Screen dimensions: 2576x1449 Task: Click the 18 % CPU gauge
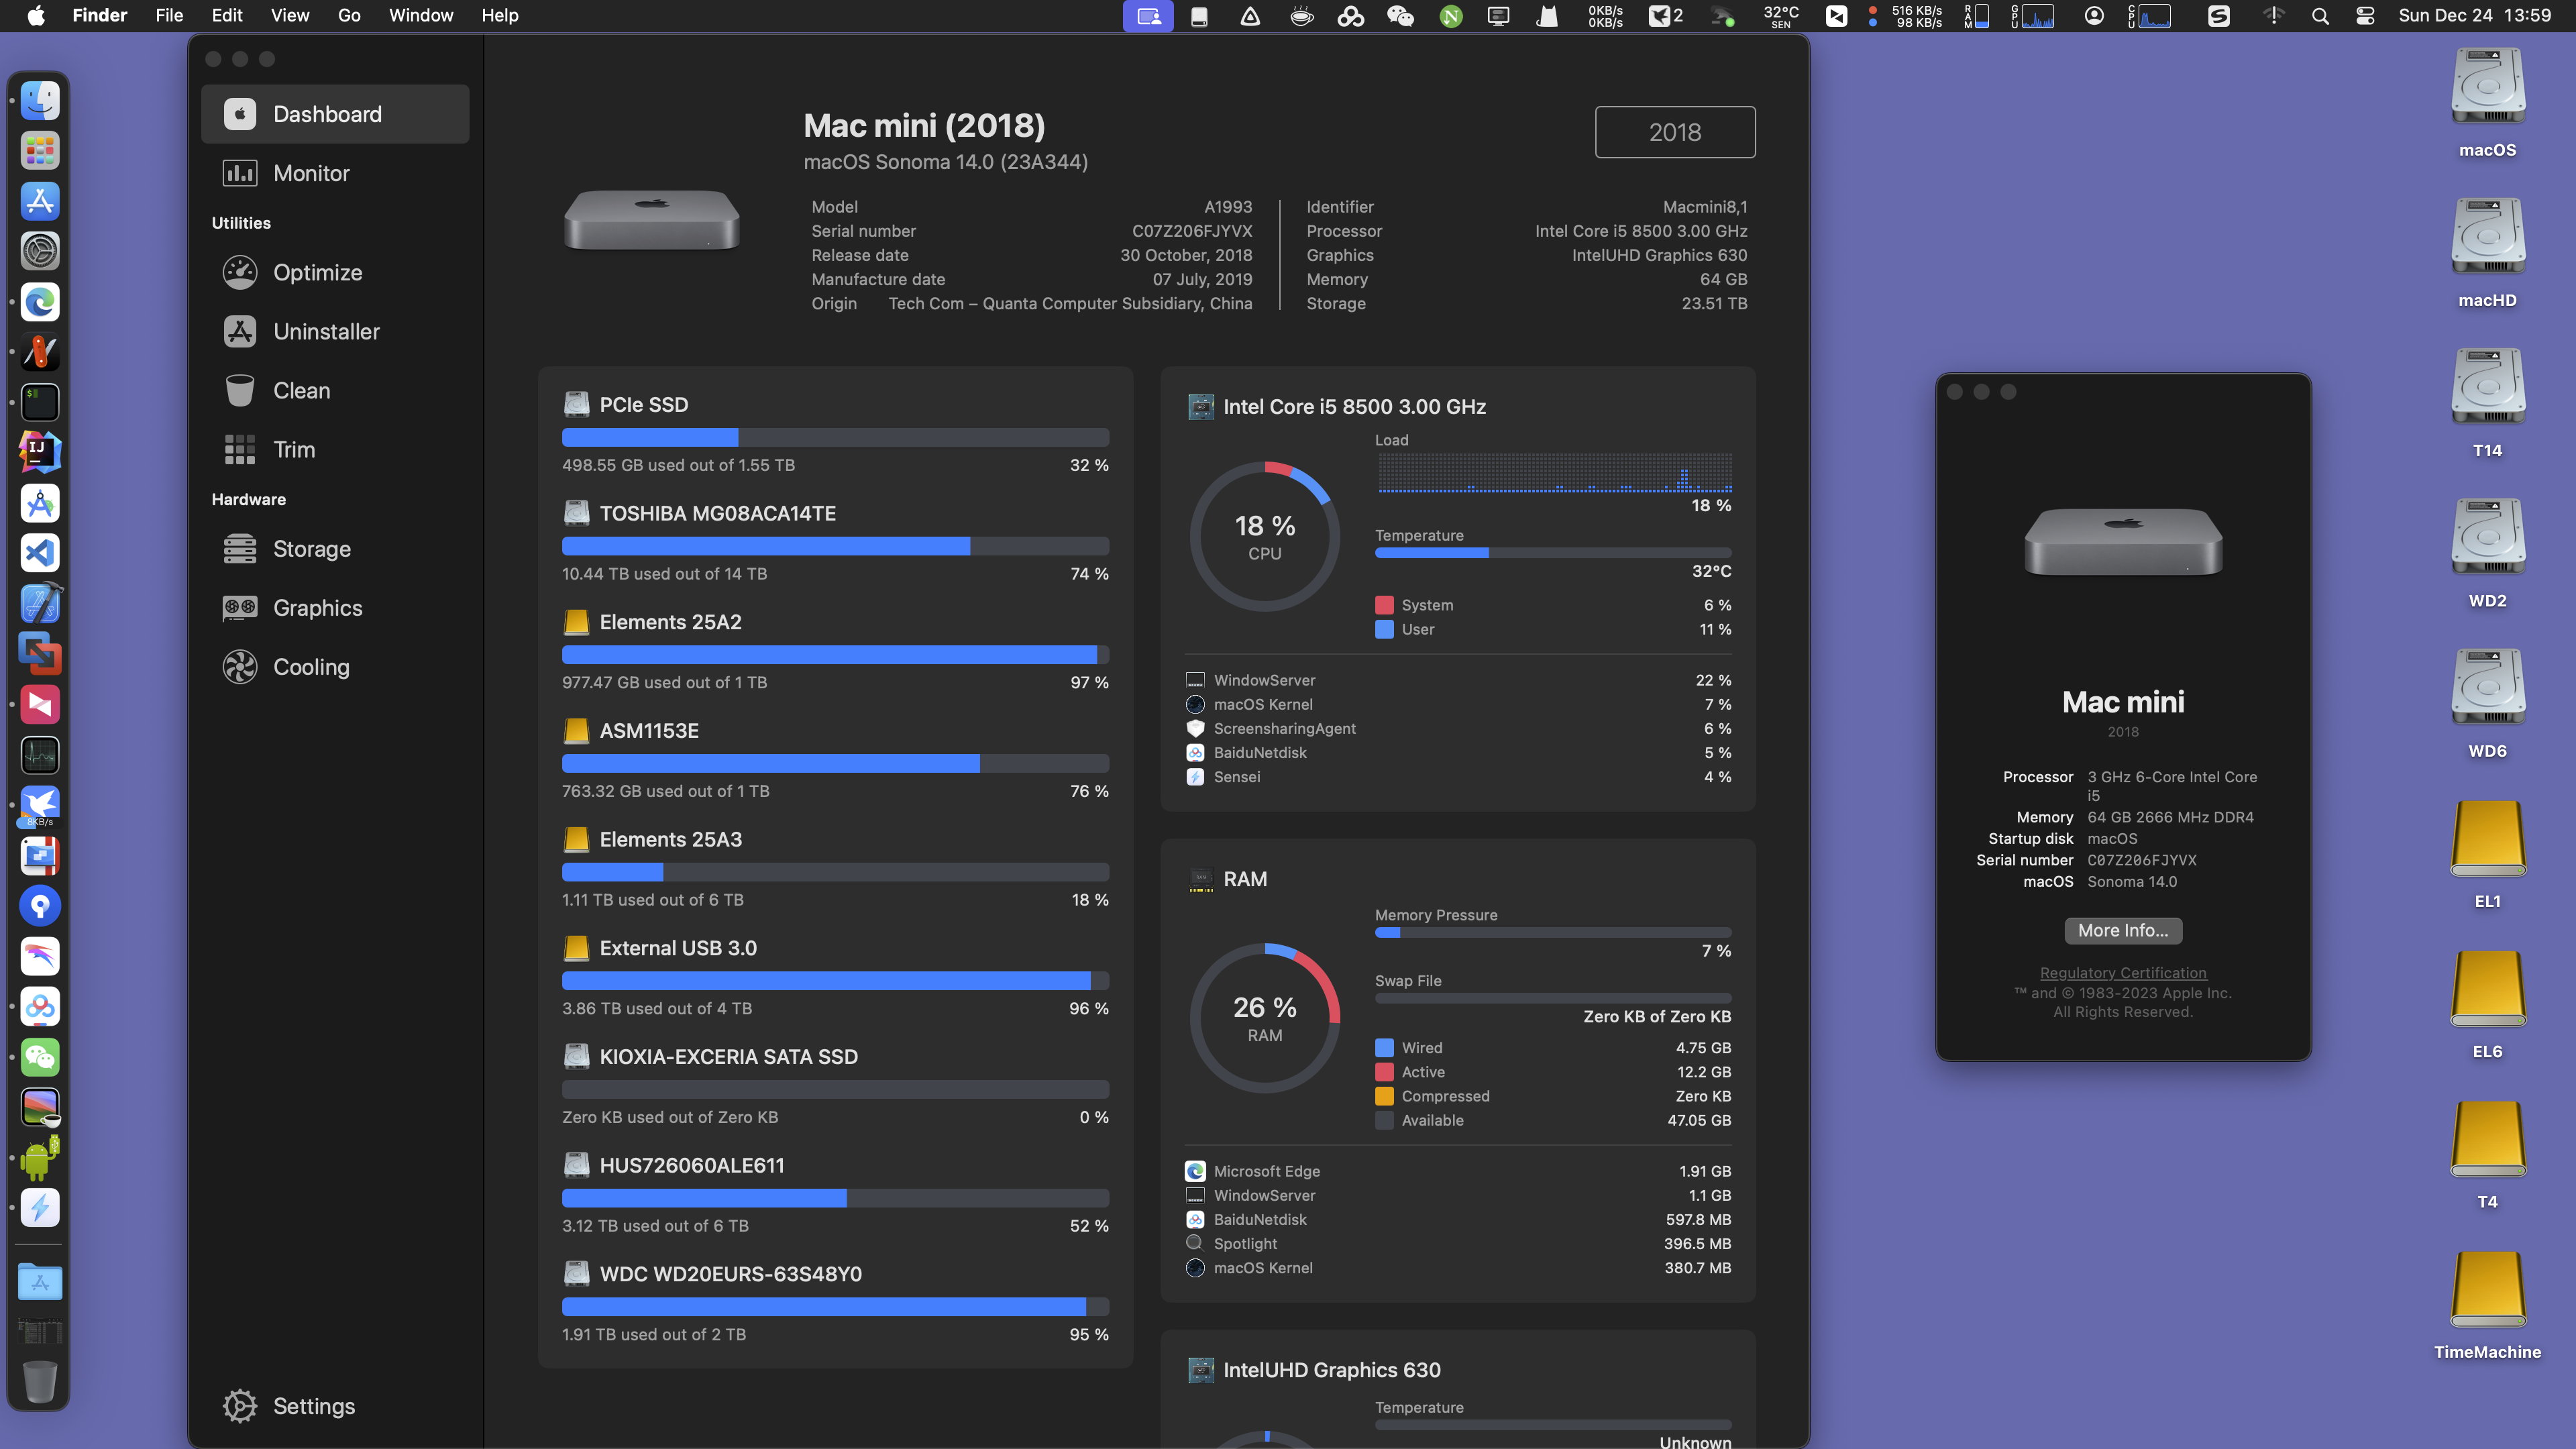click(1265, 537)
